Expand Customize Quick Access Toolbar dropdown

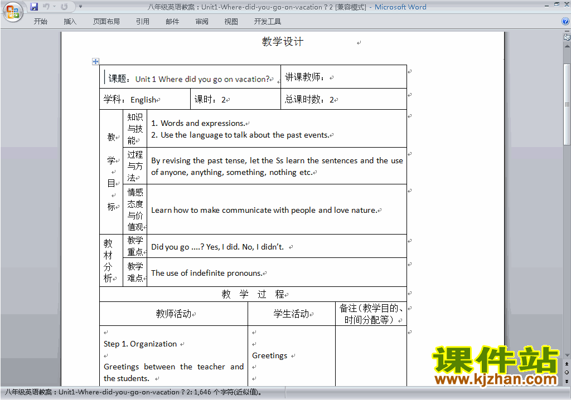(80, 7)
